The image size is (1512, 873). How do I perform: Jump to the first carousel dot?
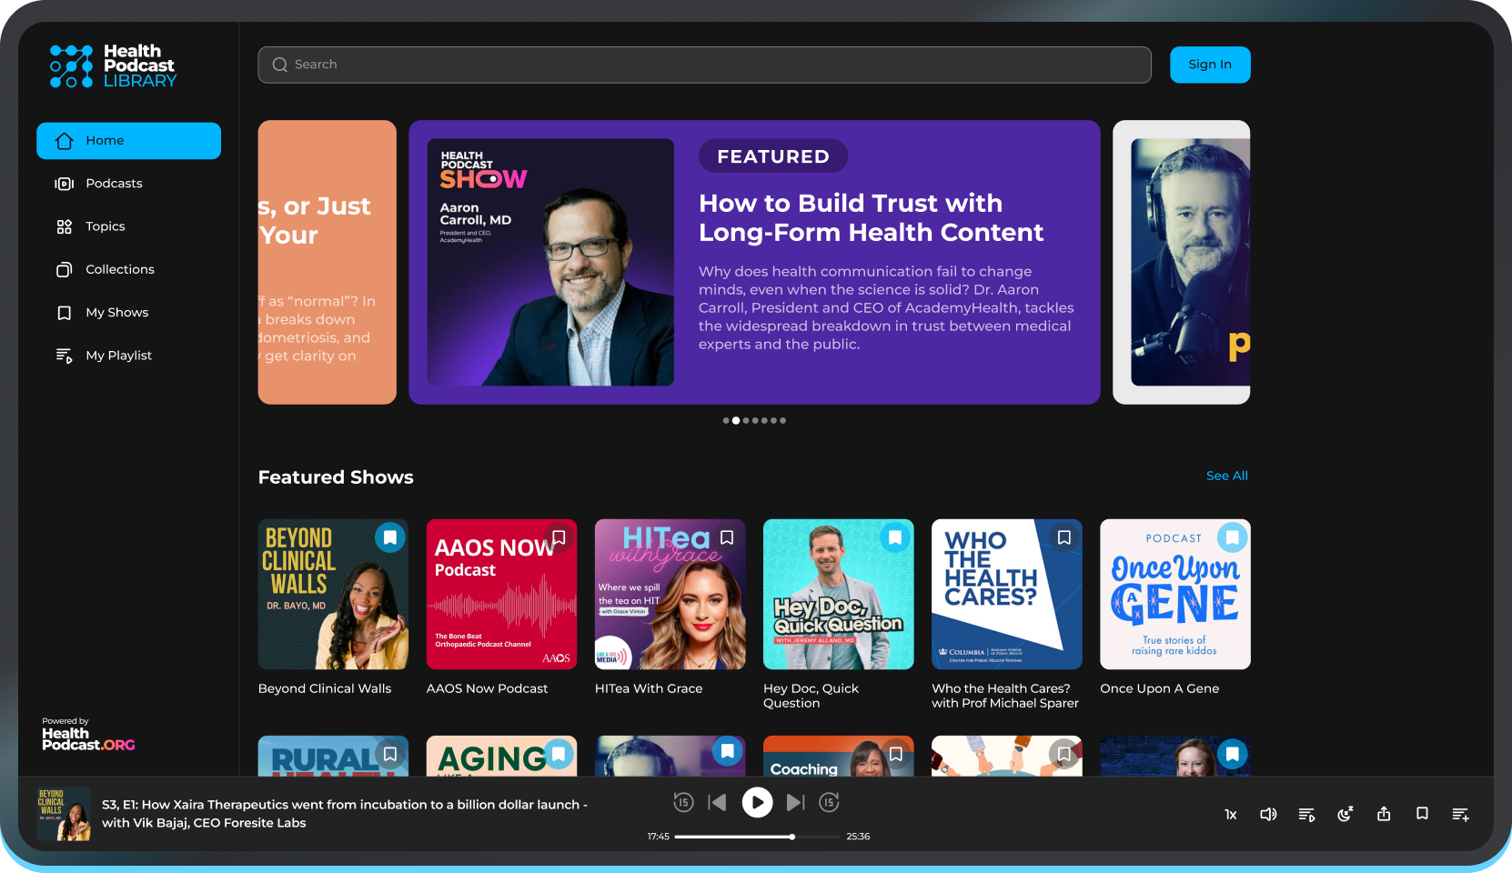726,421
